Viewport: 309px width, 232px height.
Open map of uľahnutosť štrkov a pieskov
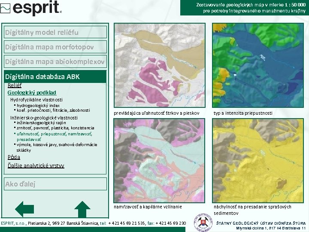(x=159, y=65)
